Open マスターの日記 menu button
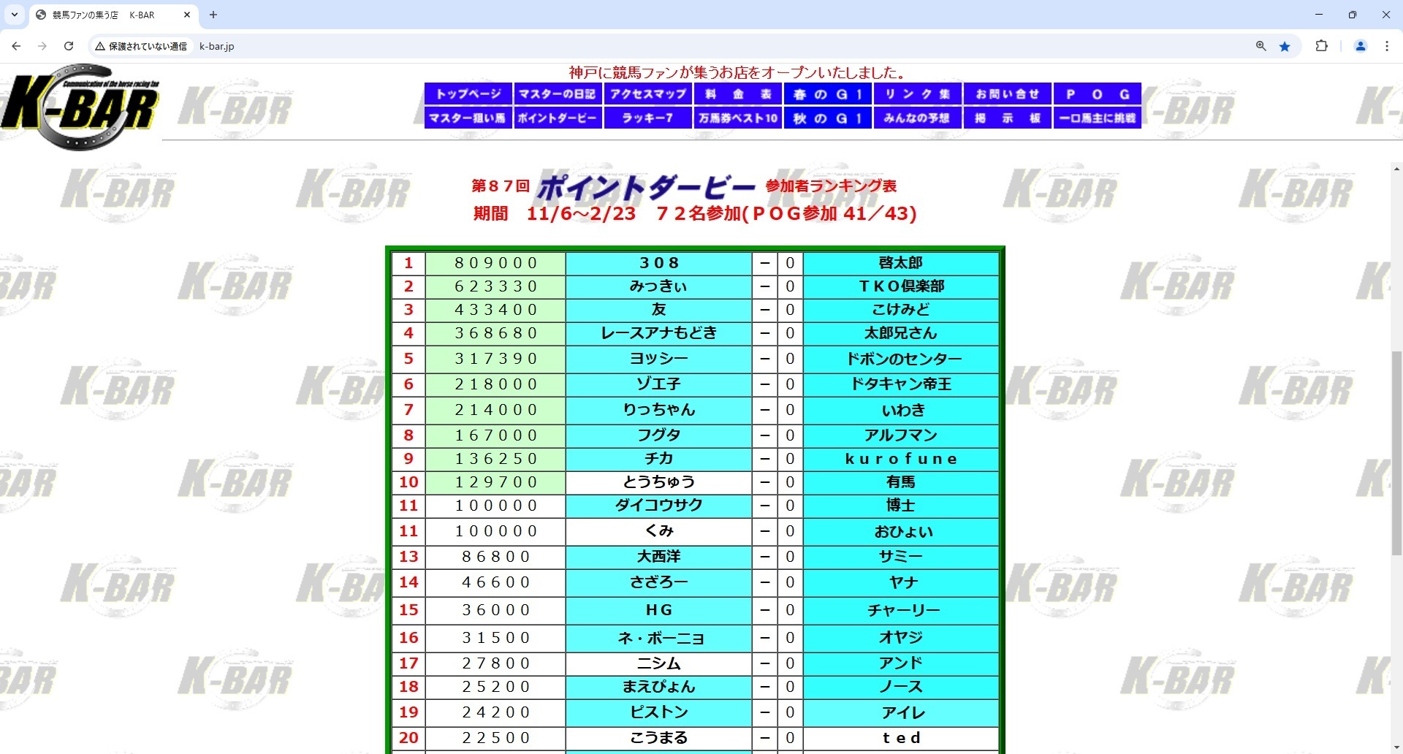Screen dimensions: 1403x754 (x=558, y=94)
